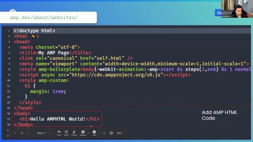
Task: Click EXIT to leave slideshow
Action: [x=119, y=133]
